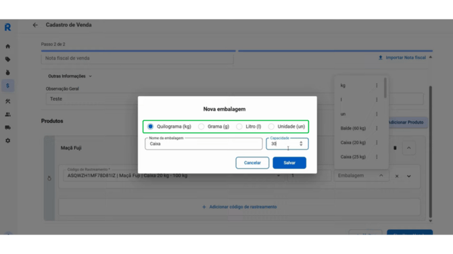The height and width of the screenshot is (254, 453).
Task: Collapse the Maçã Fuji product card
Action: pos(409,148)
